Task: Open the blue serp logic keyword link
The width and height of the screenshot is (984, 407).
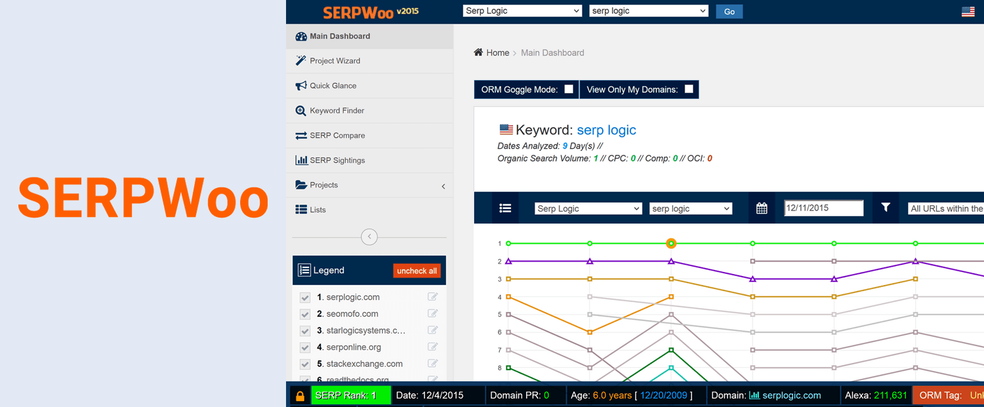Action: 607,130
